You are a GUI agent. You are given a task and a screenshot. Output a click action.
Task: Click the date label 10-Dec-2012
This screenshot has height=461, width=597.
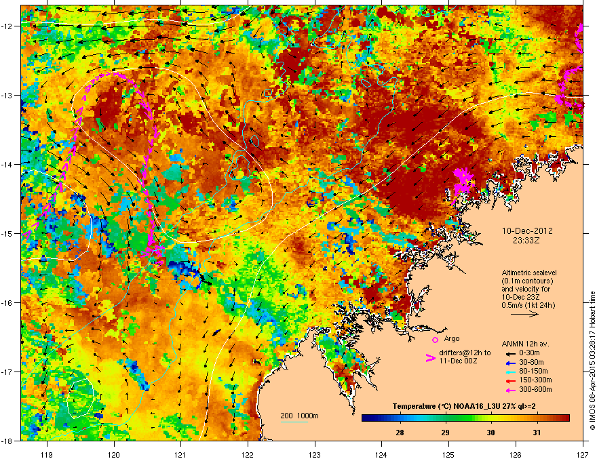pos(527,231)
